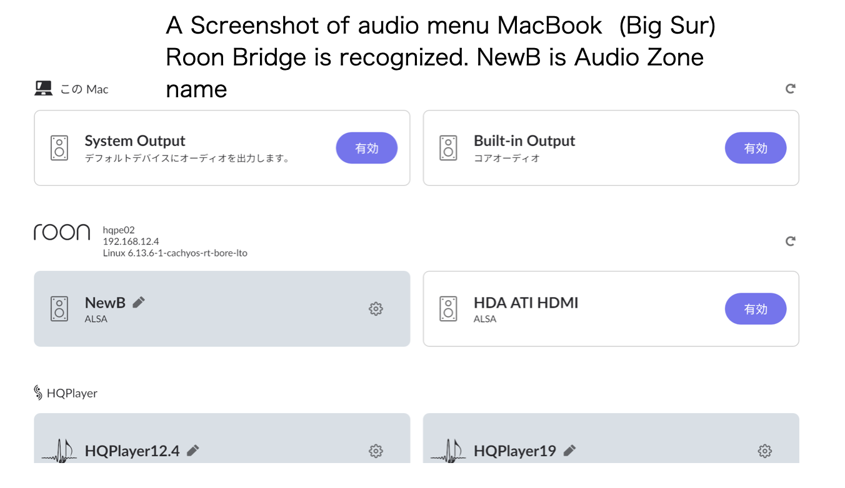Screen dimensions: 845x488
Task: Click the HDA ATI HDMI speaker icon
Action: click(448, 309)
